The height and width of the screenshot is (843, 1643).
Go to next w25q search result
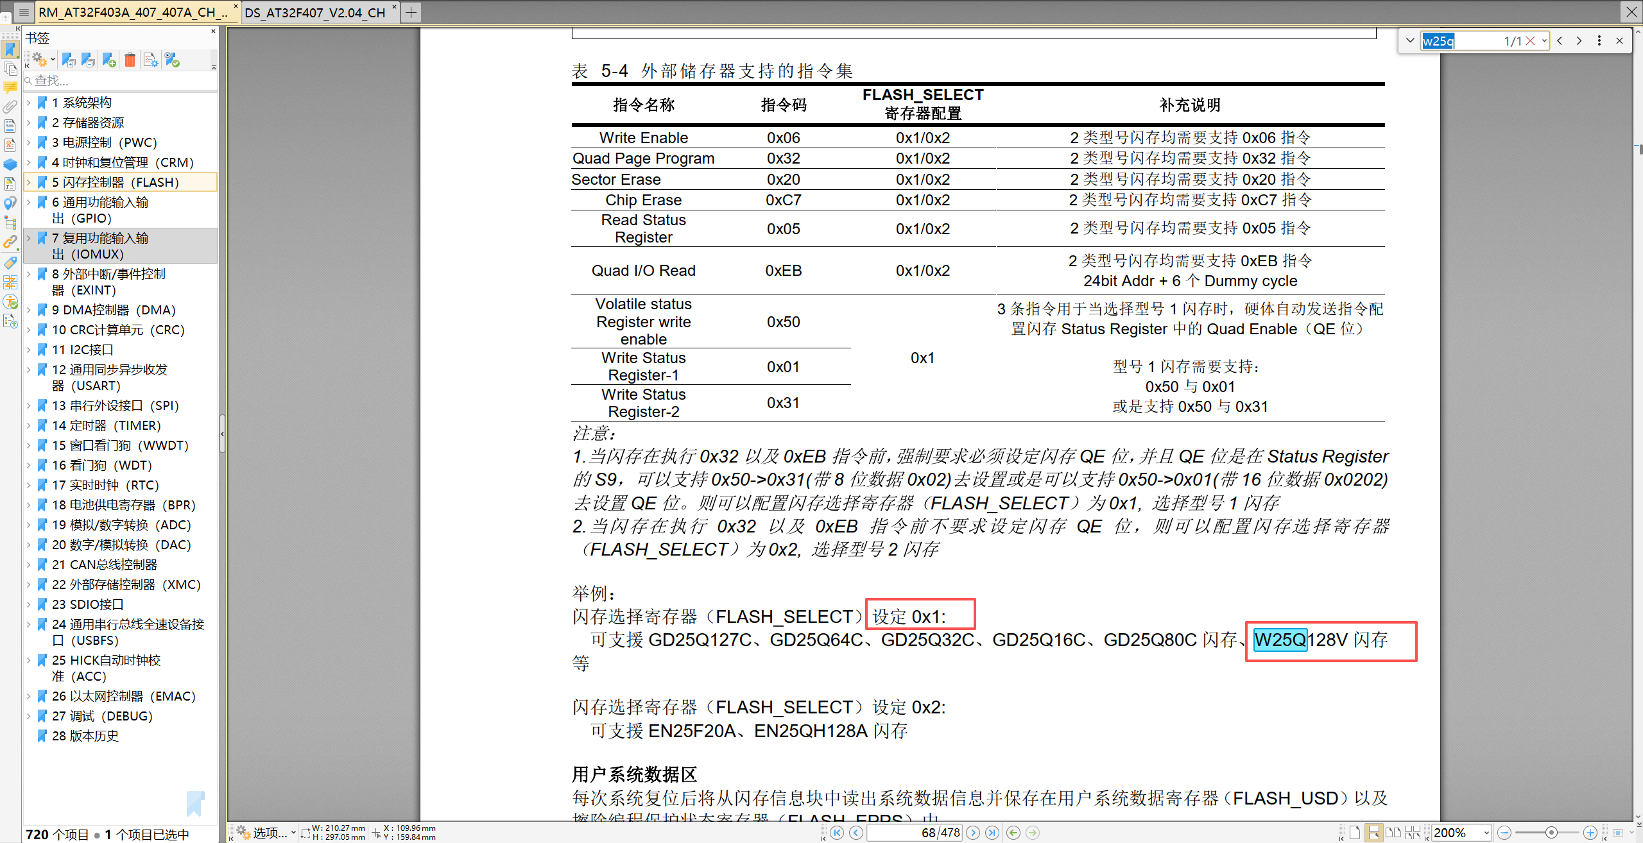coord(1579,40)
